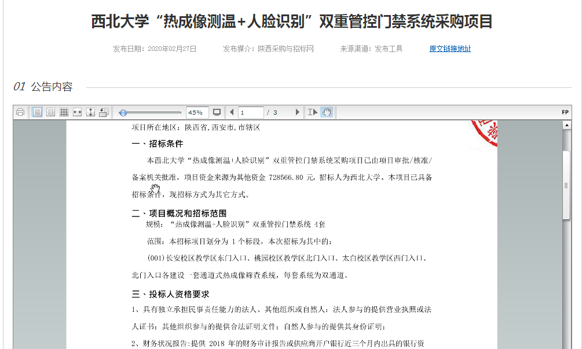Screen dimensions: 582x349
Task: Click the 一、招标条件 heading in document
Action: (x=158, y=144)
